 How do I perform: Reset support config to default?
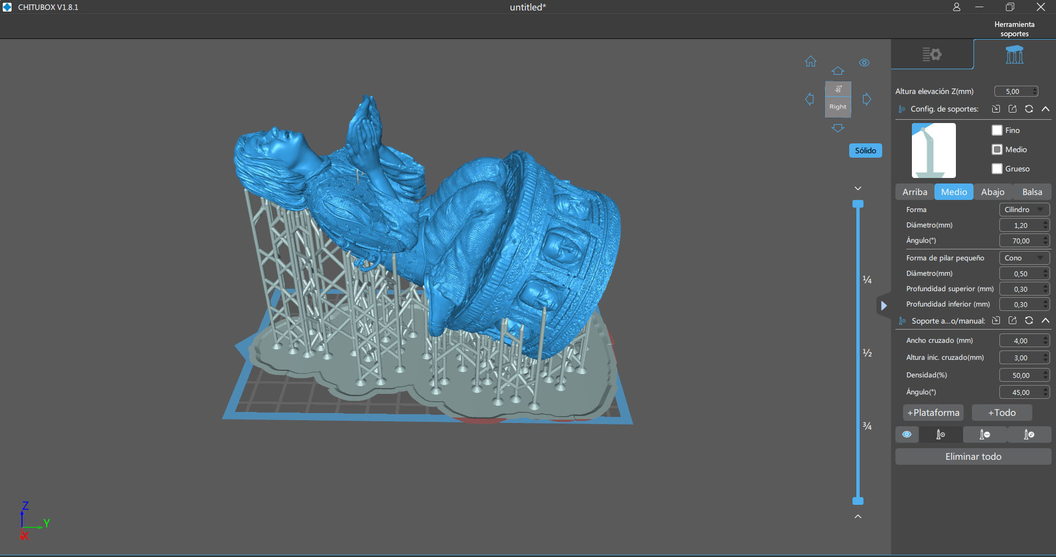(1029, 109)
